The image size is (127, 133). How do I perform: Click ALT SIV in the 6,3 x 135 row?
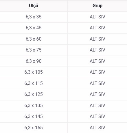(97, 106)
